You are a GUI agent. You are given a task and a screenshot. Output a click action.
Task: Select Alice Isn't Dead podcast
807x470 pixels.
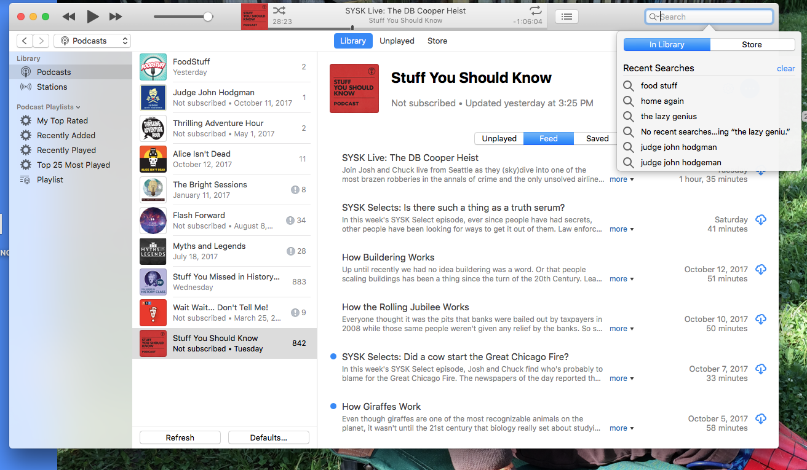coord(225,159)
